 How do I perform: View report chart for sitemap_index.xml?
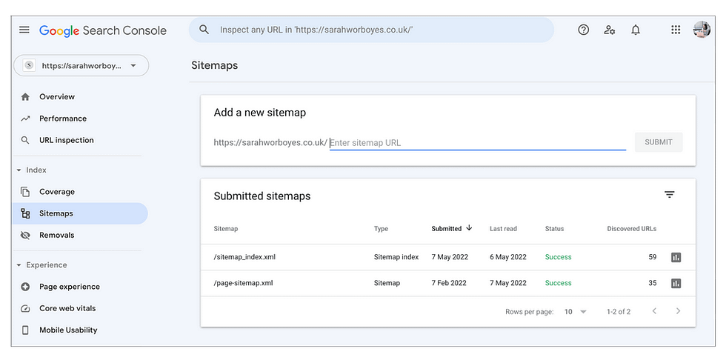point(676,258)
